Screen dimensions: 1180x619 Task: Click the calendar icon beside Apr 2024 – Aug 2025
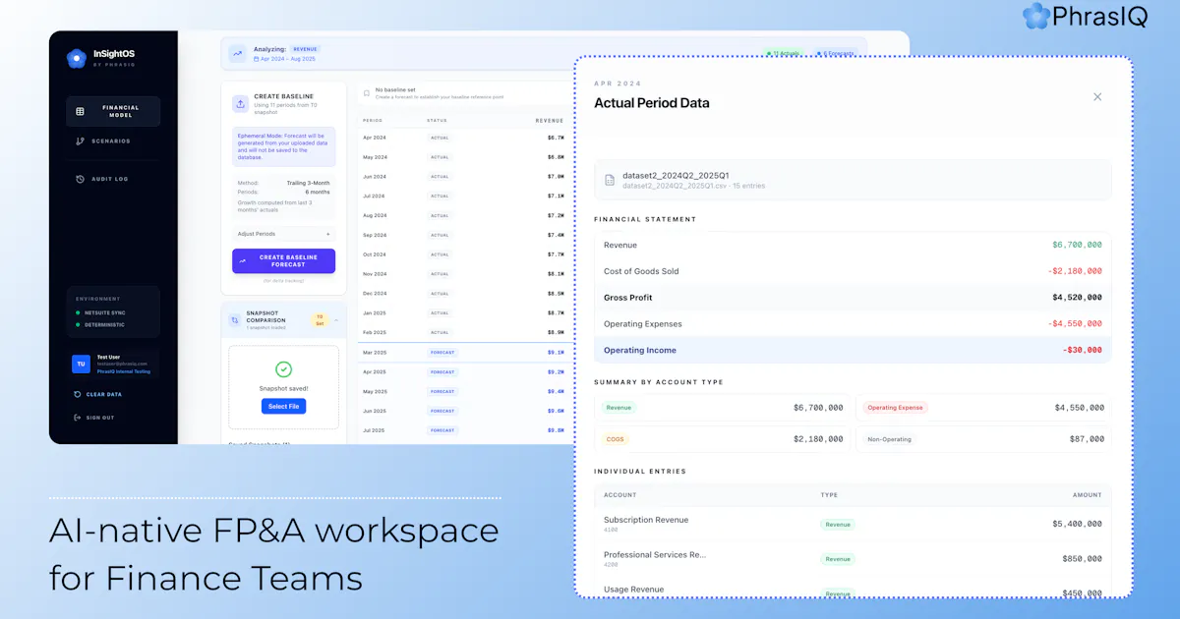(x=258, y=59)
